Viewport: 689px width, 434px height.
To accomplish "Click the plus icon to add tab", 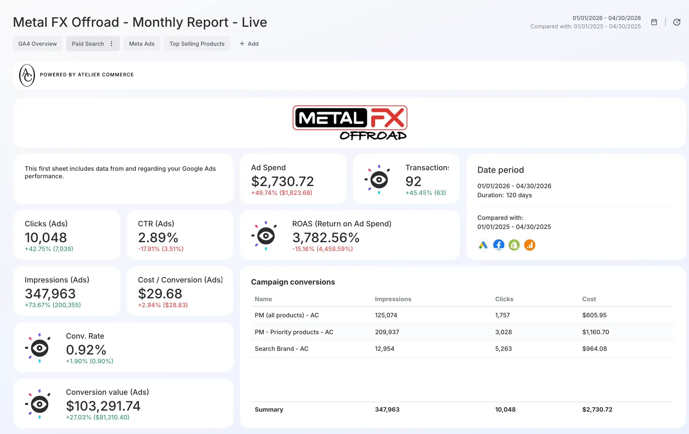I will tap(242, 43).
